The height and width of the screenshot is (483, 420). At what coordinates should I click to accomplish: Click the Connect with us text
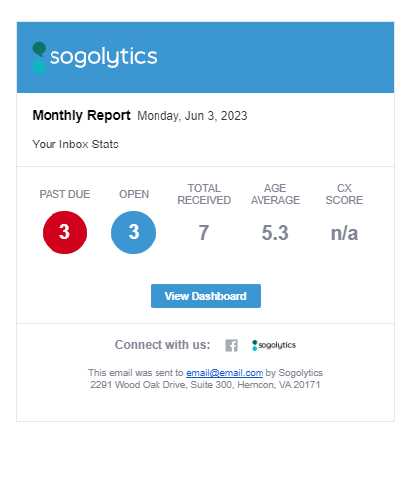[162, 345]
